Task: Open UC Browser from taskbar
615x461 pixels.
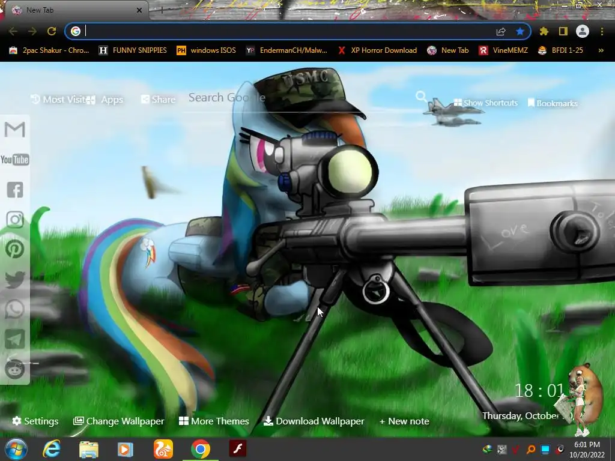Action: pos(163,449)
